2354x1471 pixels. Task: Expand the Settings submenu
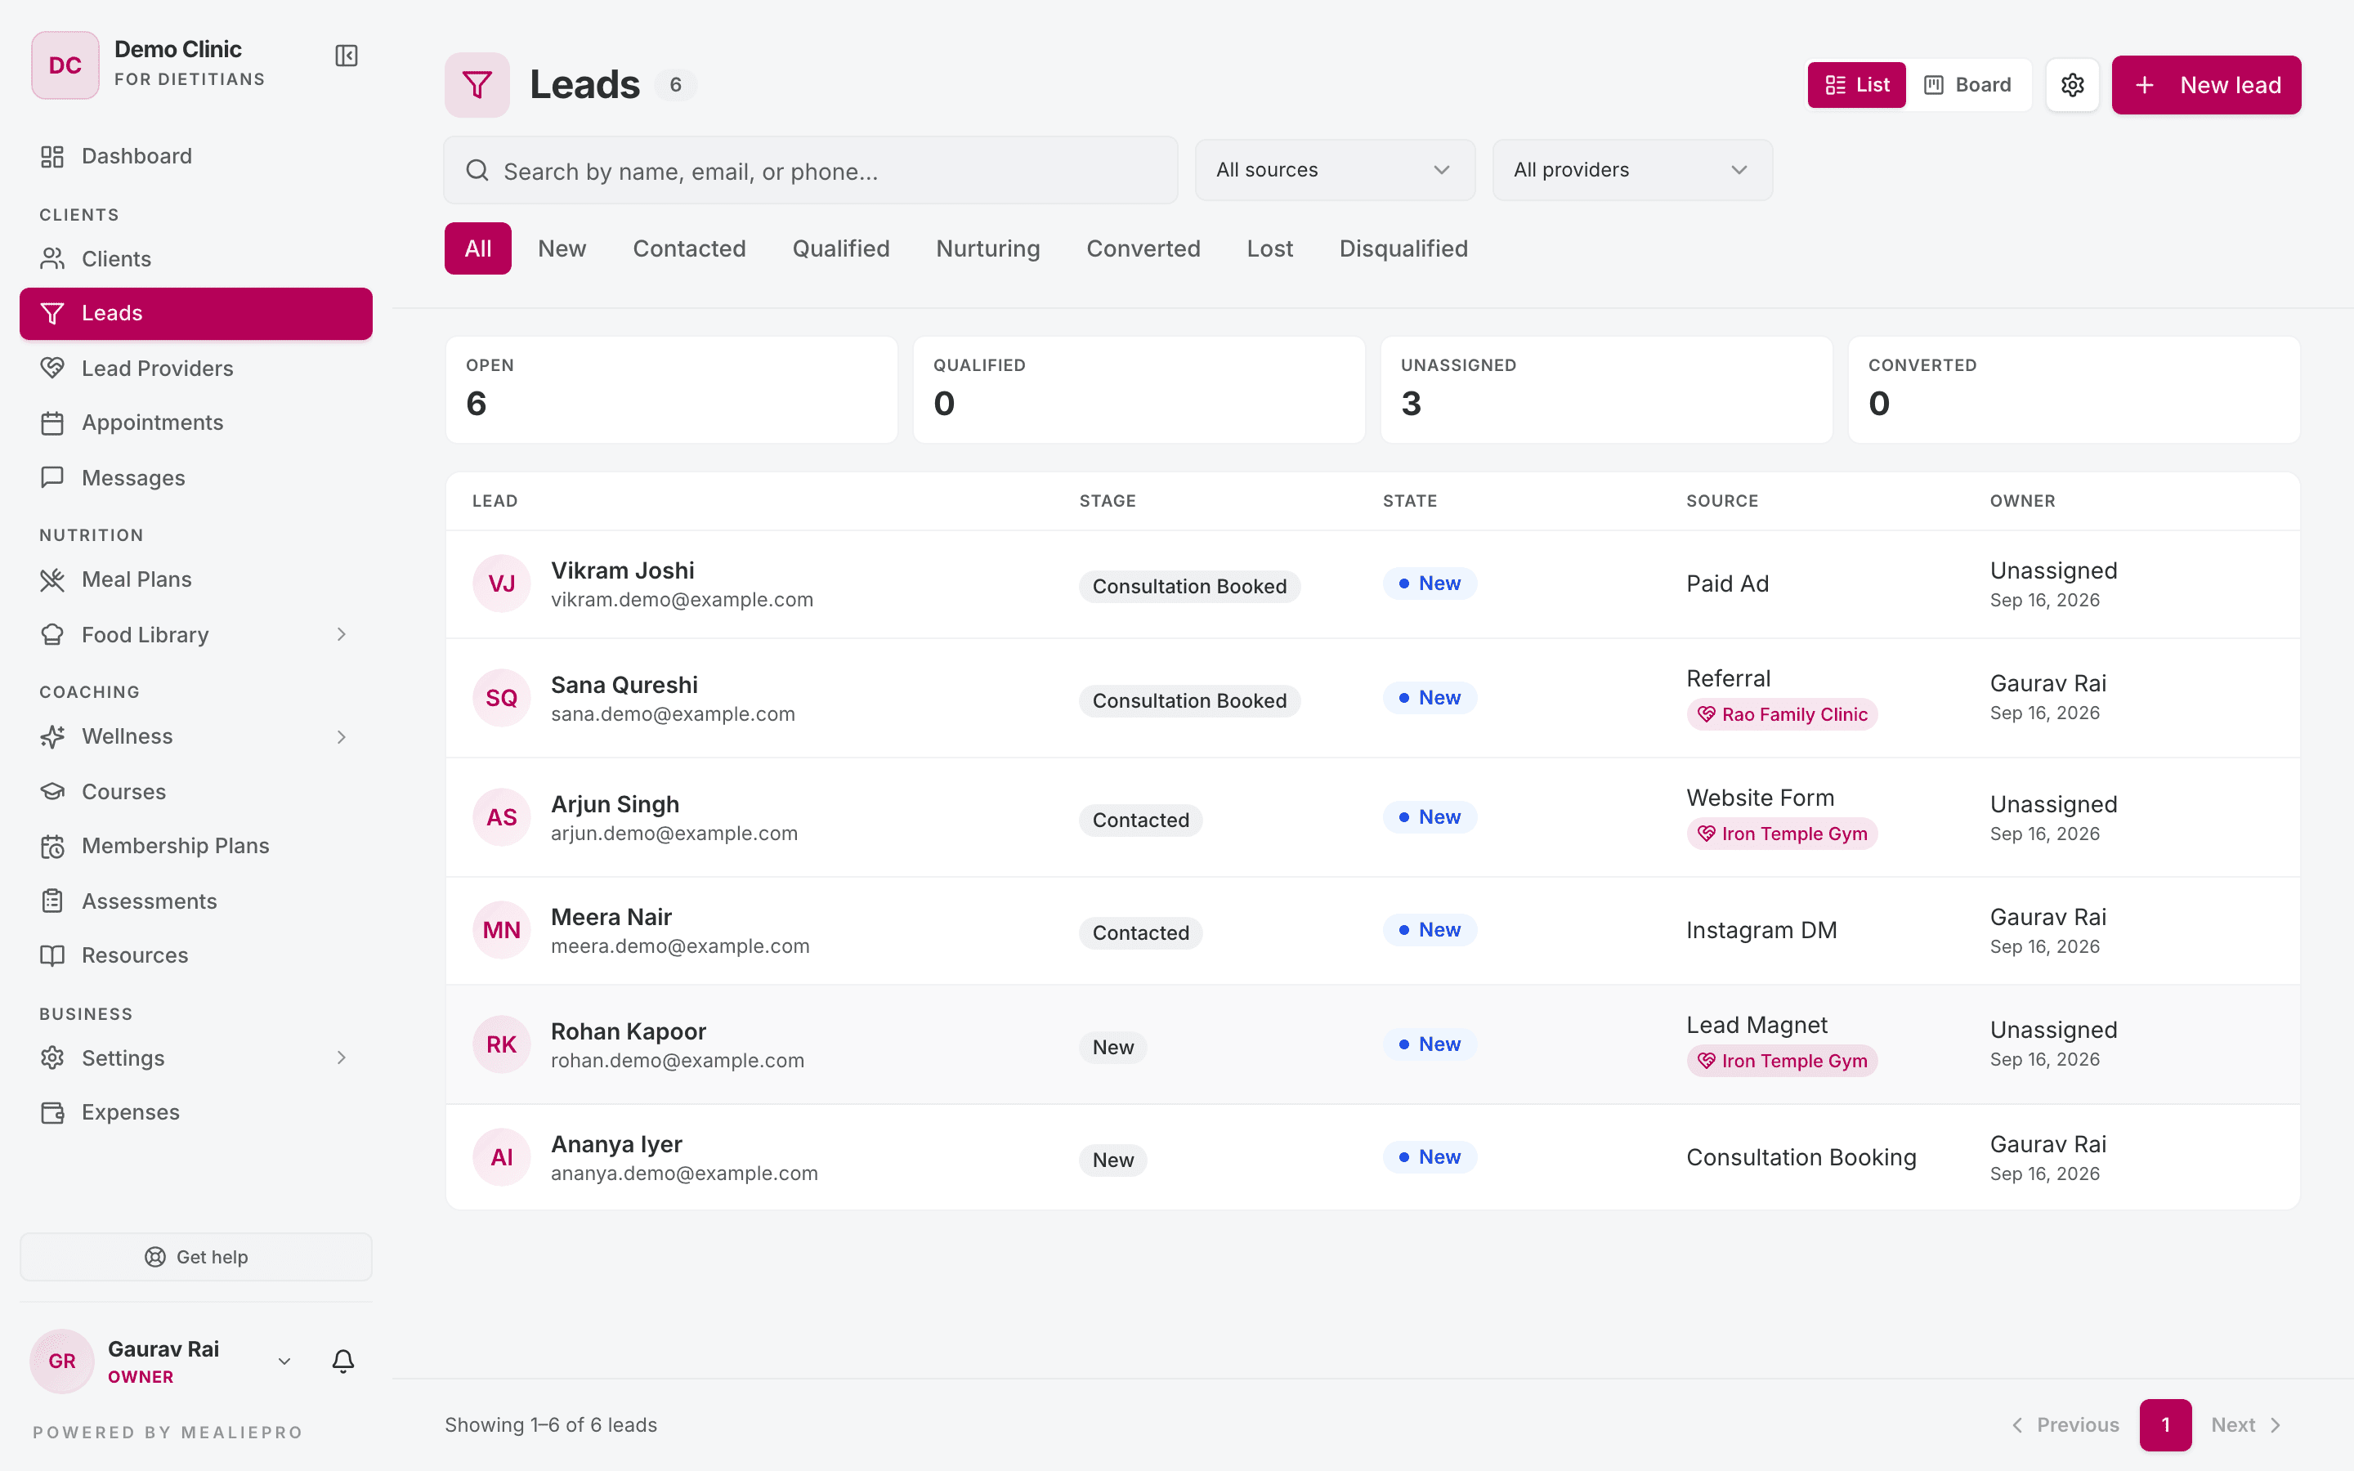(x=342, y=1057)
